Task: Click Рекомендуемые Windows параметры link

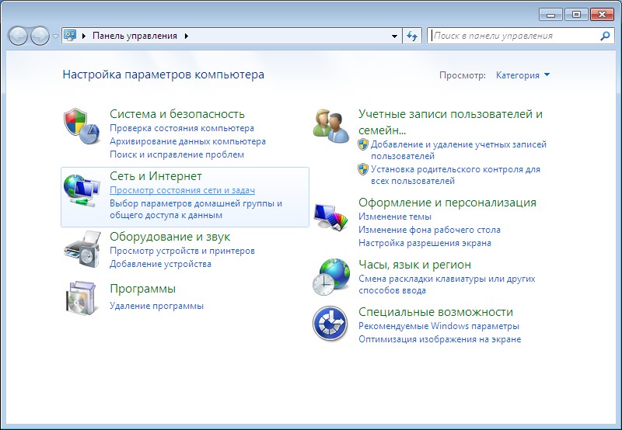Action: [439, 326]
